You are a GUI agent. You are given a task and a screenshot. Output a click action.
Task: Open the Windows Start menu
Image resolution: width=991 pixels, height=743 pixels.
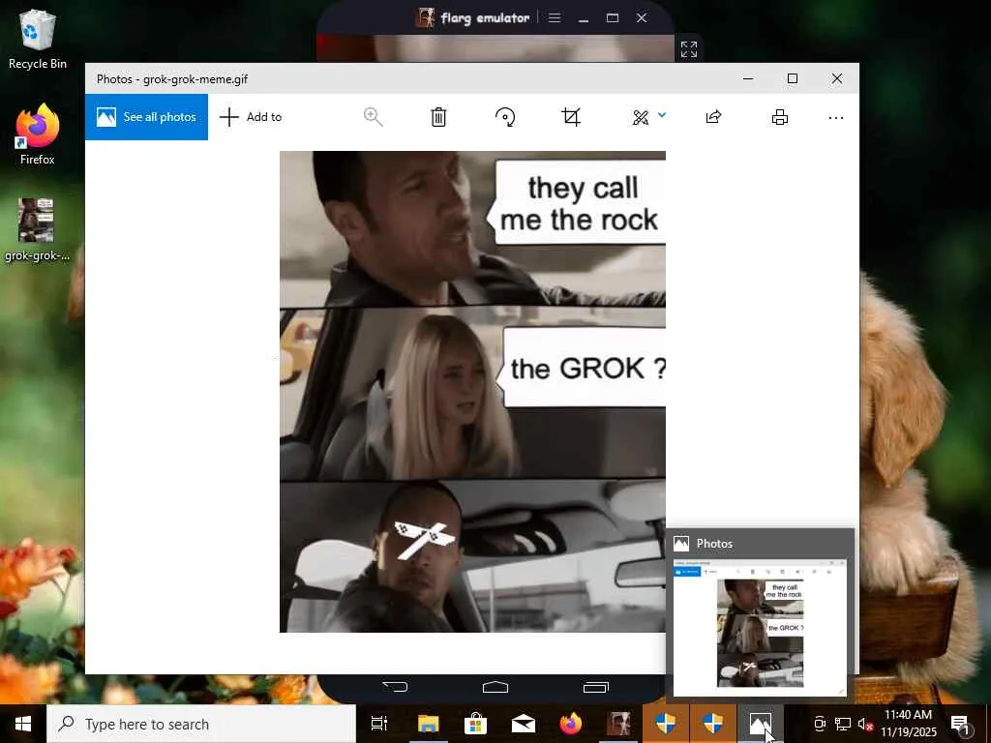[23, 724]
